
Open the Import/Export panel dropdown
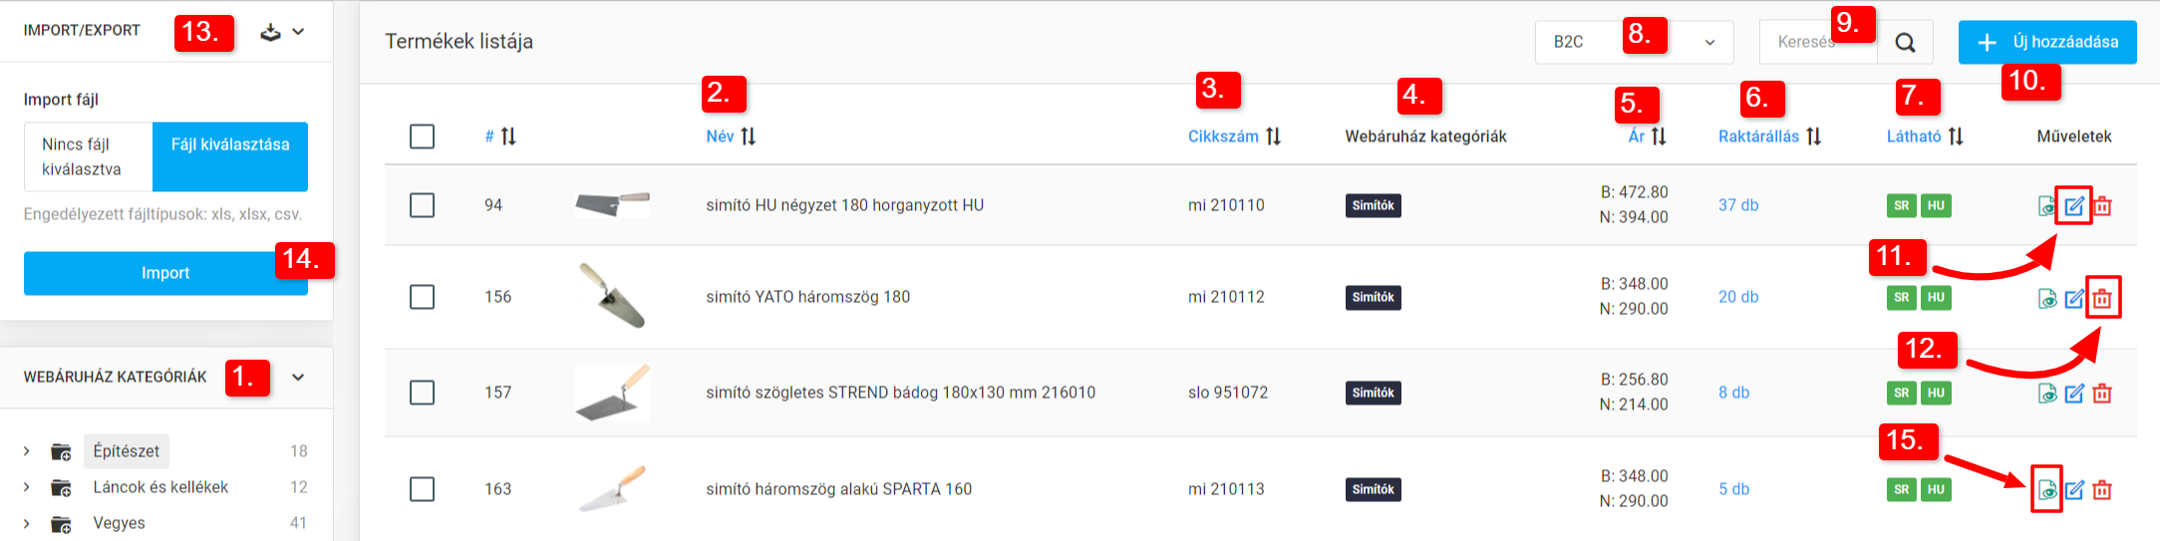[x=282, y=32]
